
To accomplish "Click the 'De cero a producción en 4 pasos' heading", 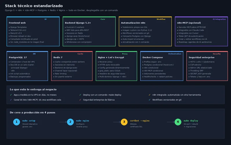I will coord(33,113).
